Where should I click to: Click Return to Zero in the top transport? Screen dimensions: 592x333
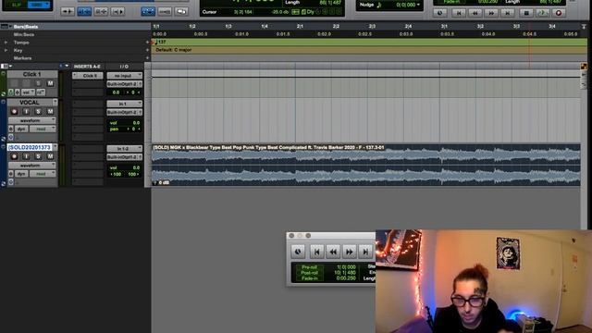coord(459,13)
